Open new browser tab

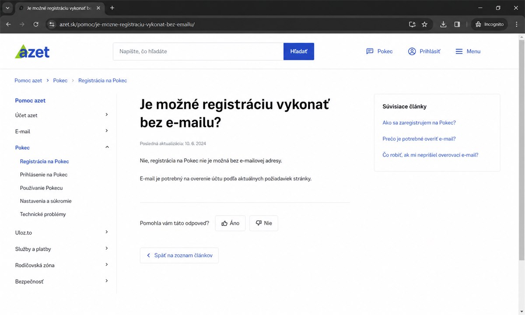(112, 8)
